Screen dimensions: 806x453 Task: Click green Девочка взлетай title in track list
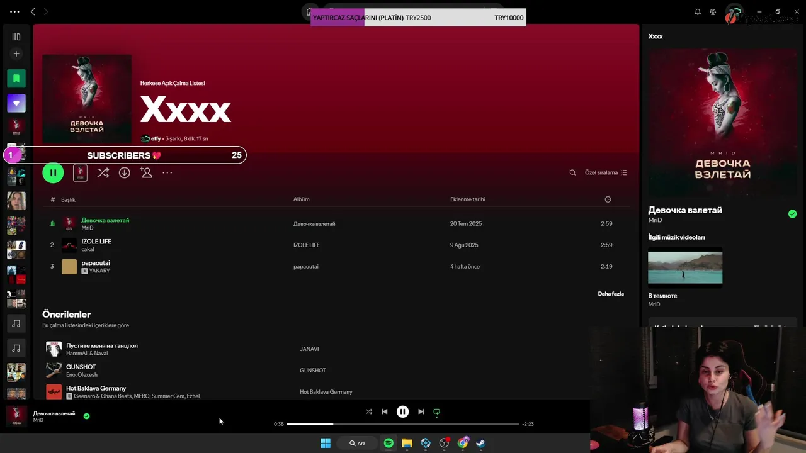[105, 220]
